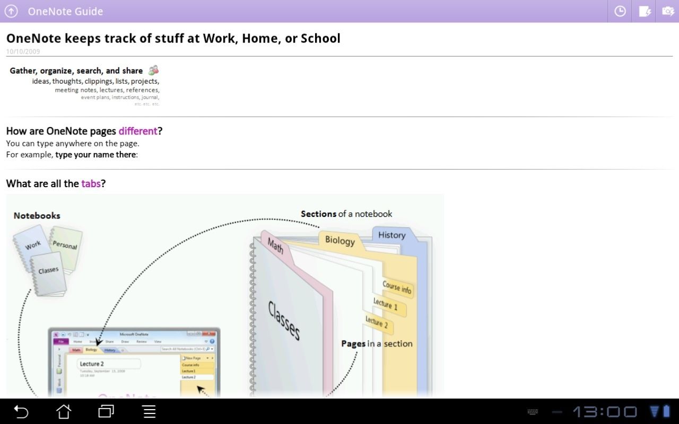
Task: Tap the embedded Microsoft OneNote window screenshot
Action: (134, 363)
